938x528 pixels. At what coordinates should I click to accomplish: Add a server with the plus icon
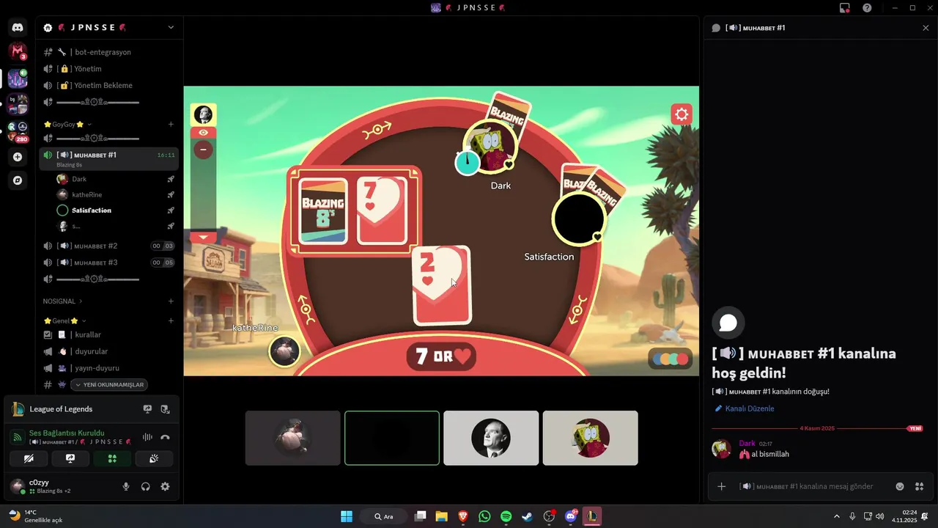(18, 157)
